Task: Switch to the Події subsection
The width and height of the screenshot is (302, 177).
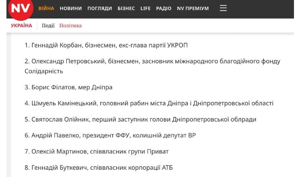Action: click(48, 25)
